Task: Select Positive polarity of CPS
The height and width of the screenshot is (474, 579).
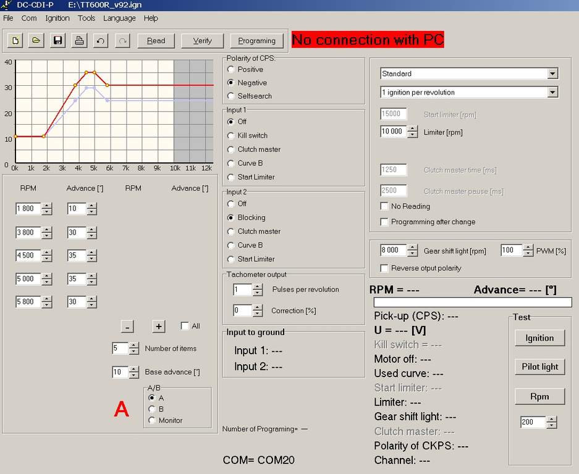Action: (231, 69)
